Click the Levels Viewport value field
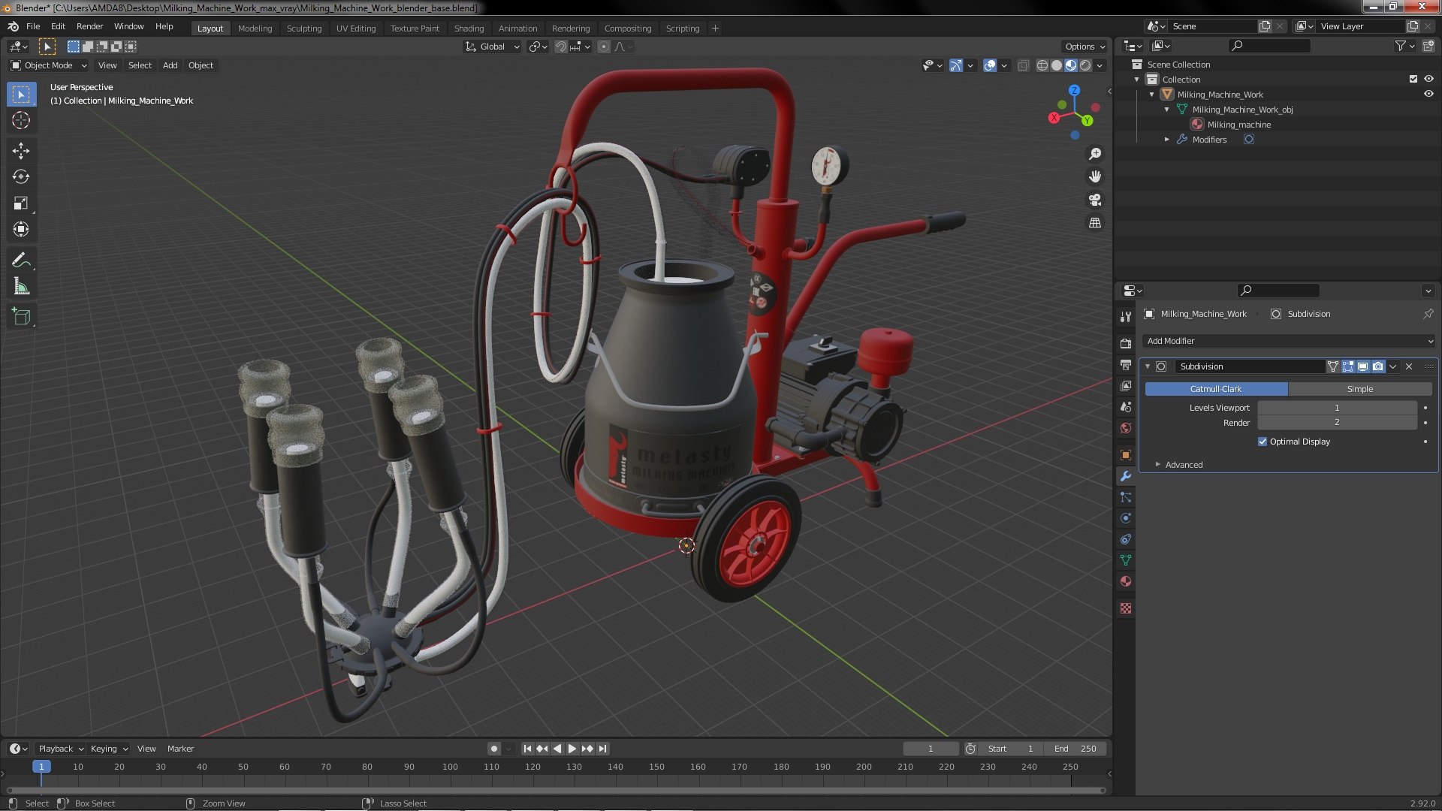1442x811 pixels. (1337, 408)
